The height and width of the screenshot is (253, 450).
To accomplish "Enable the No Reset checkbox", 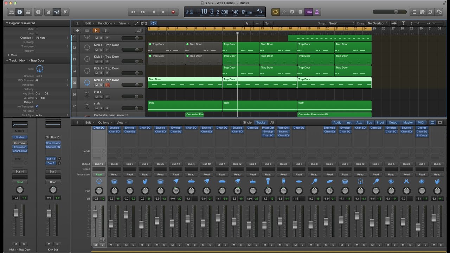I will 37,111.
